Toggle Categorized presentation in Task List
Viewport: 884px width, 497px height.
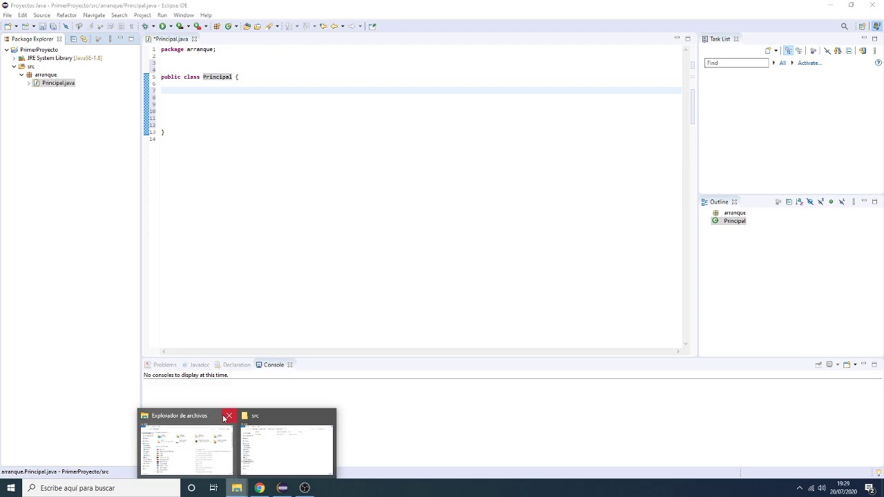[x=788, y=50]
